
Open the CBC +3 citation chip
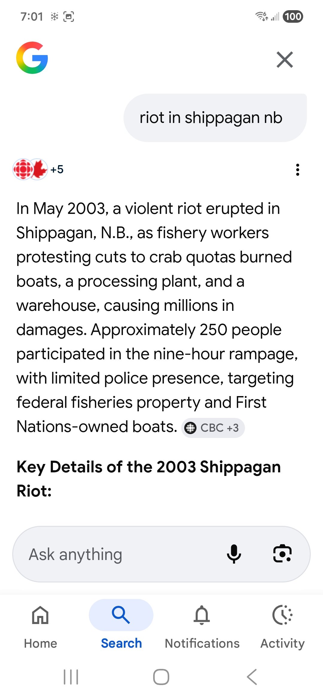tap(213, 428)
